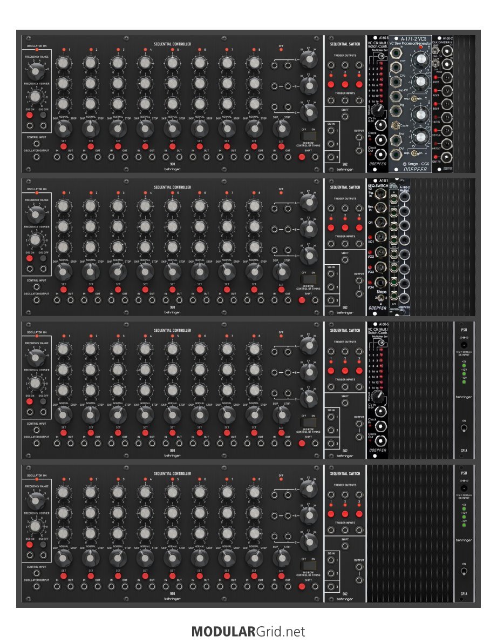Screen dimensions: 497x643
Task: Flip the upper exp/lin switch on A-171-2 VCS
Action: coord(414,99)
